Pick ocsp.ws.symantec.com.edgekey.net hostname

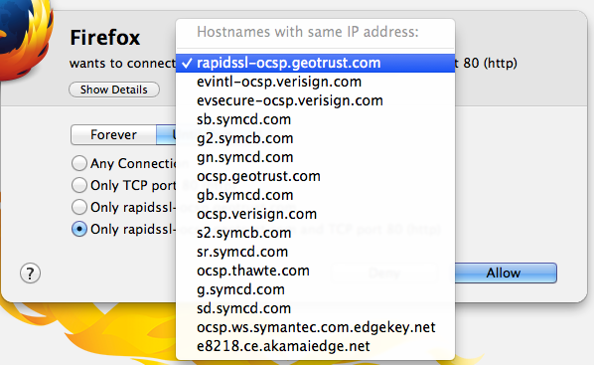coord(315,327)
